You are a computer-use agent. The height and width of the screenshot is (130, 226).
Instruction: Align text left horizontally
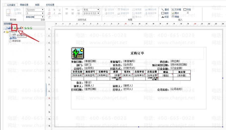pos(67,13)
